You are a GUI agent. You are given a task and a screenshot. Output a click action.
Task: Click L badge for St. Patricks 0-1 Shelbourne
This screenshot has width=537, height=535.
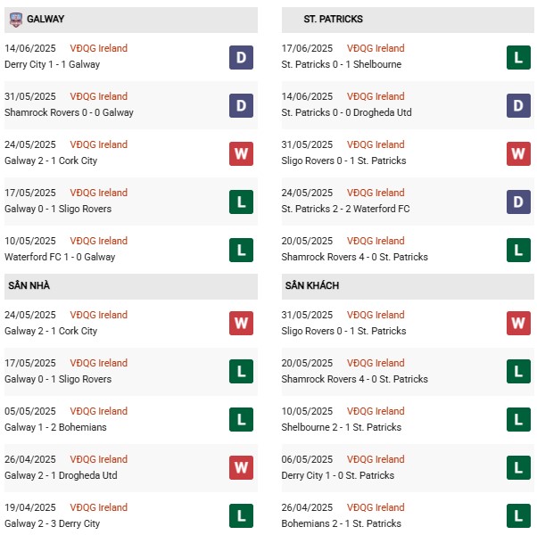point(518,57)
